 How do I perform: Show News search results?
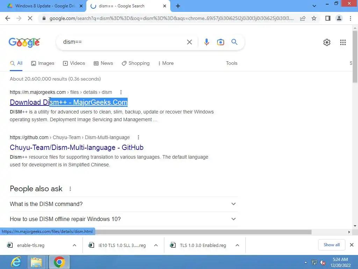(103, 63)
